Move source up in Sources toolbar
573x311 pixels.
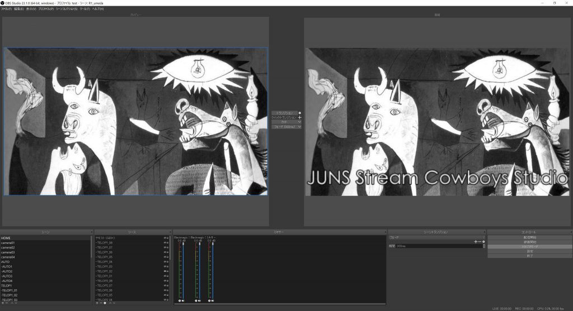110,303
